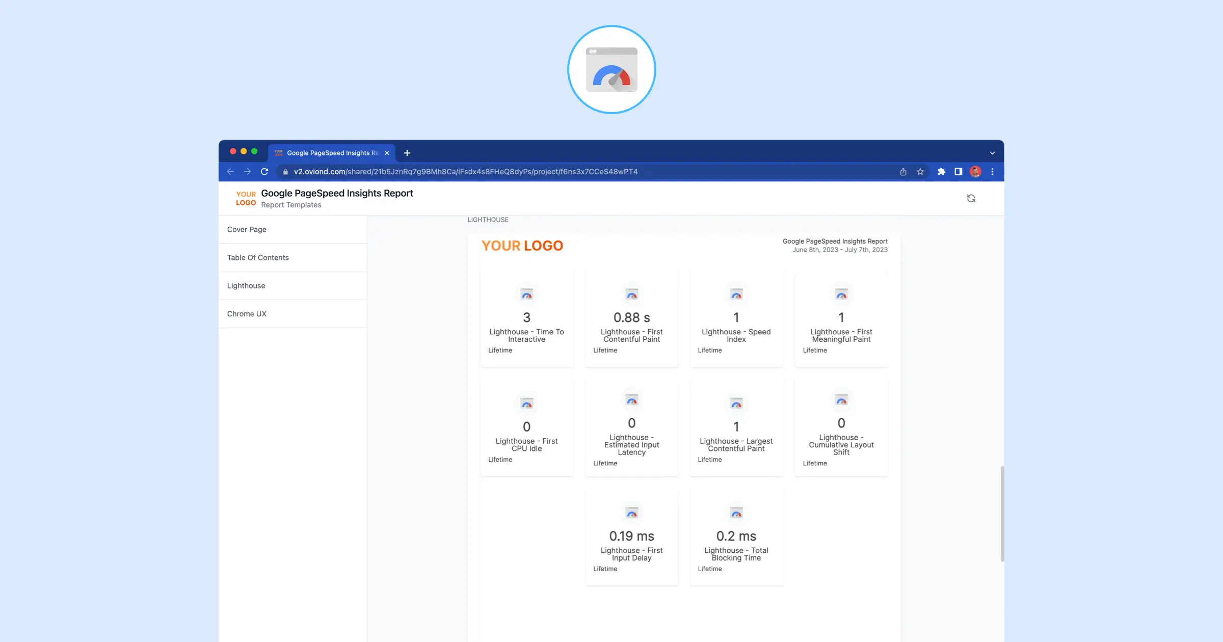Click the large PageSpeed gauge icon on top
The height and width of the screenshot is (642, 1223).
[612, 70]
